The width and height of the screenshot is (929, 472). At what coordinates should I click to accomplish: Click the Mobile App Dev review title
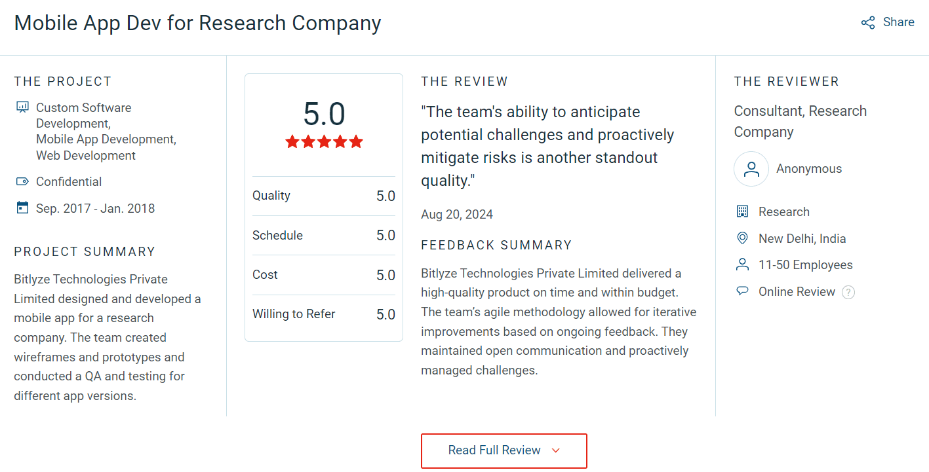click(197, 23)
